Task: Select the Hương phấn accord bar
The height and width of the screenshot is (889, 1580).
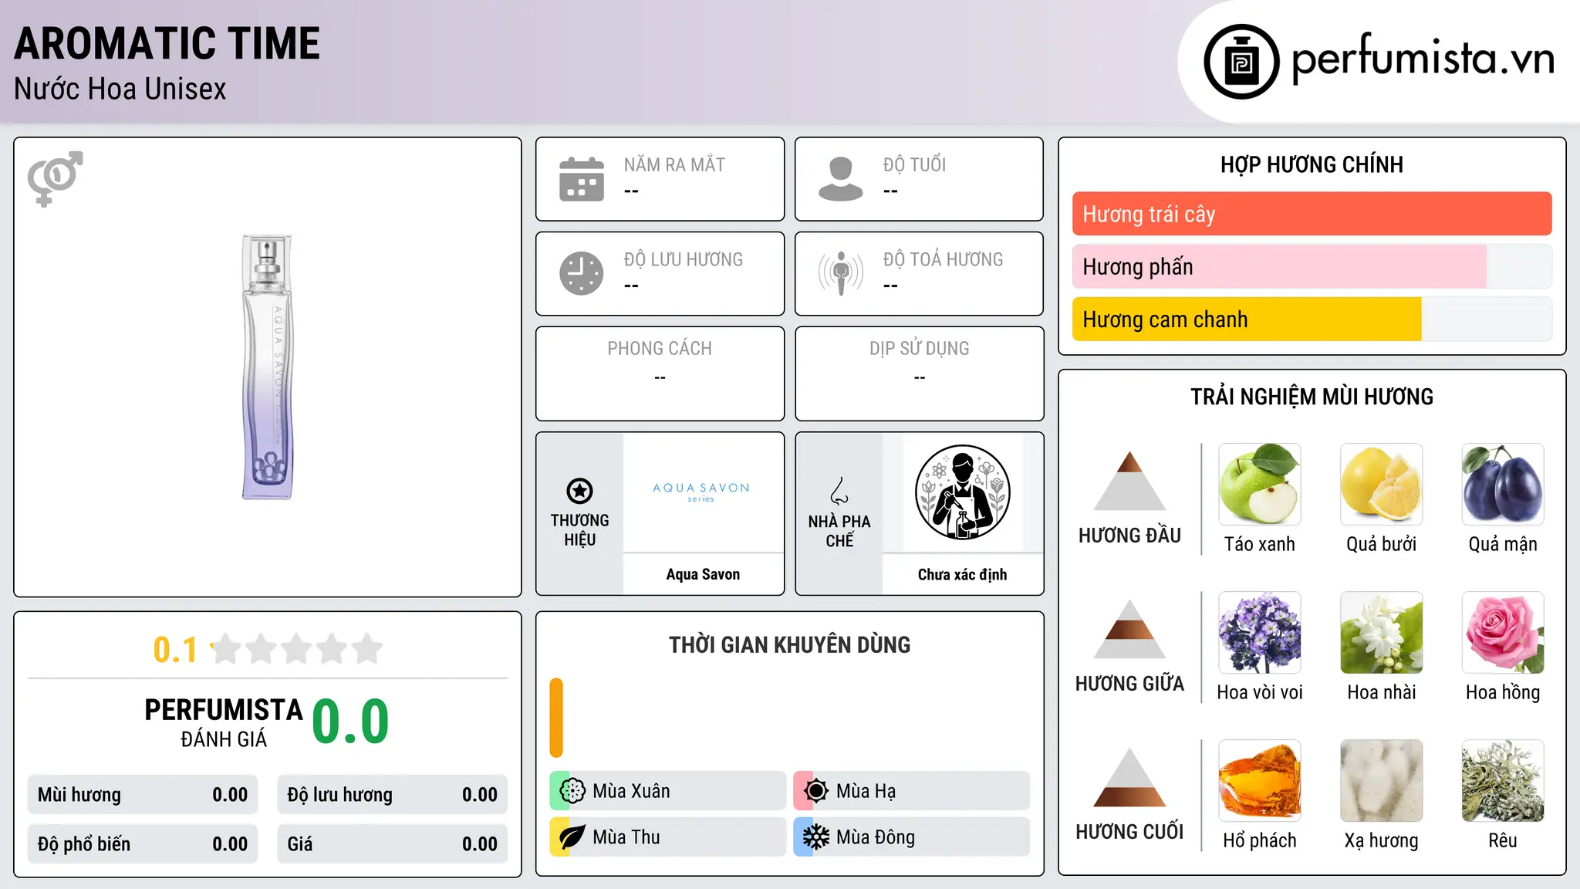Action: (x=1312, y=267)
